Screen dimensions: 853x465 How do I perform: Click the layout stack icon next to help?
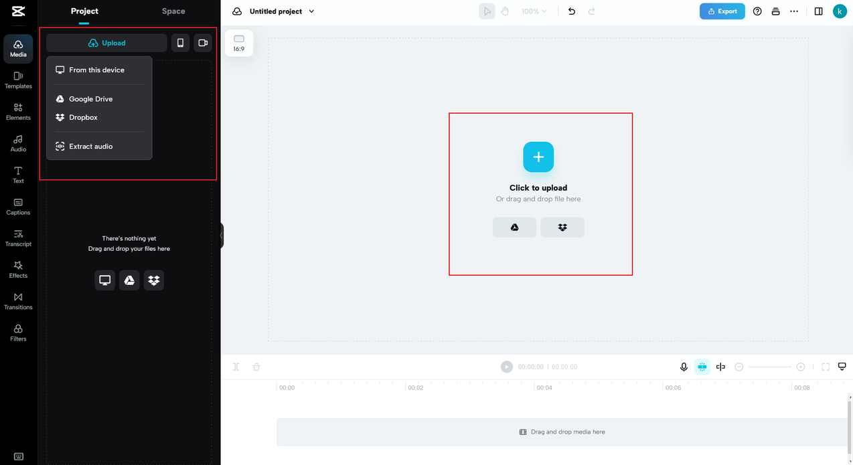(775, 11)
